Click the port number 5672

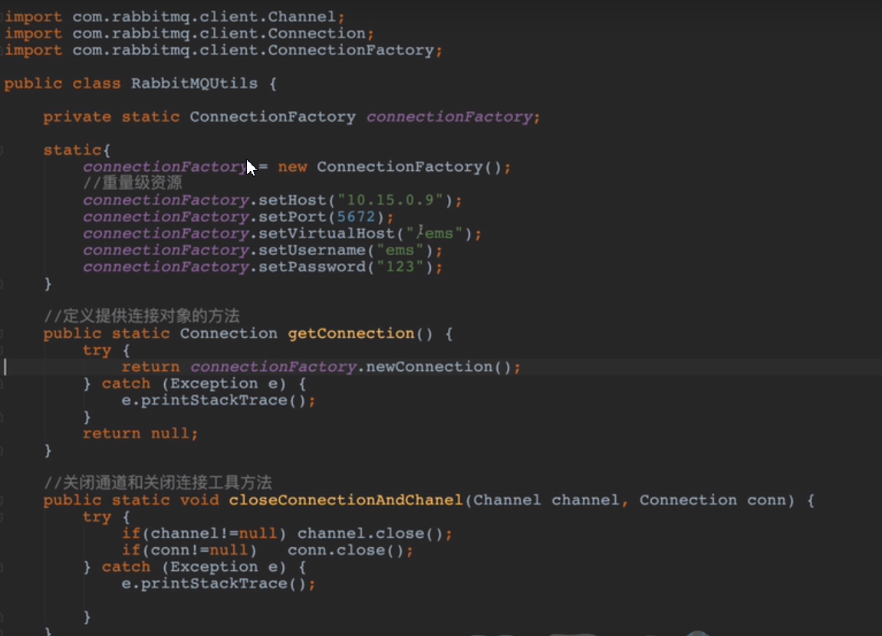click(x=356, y=217)
